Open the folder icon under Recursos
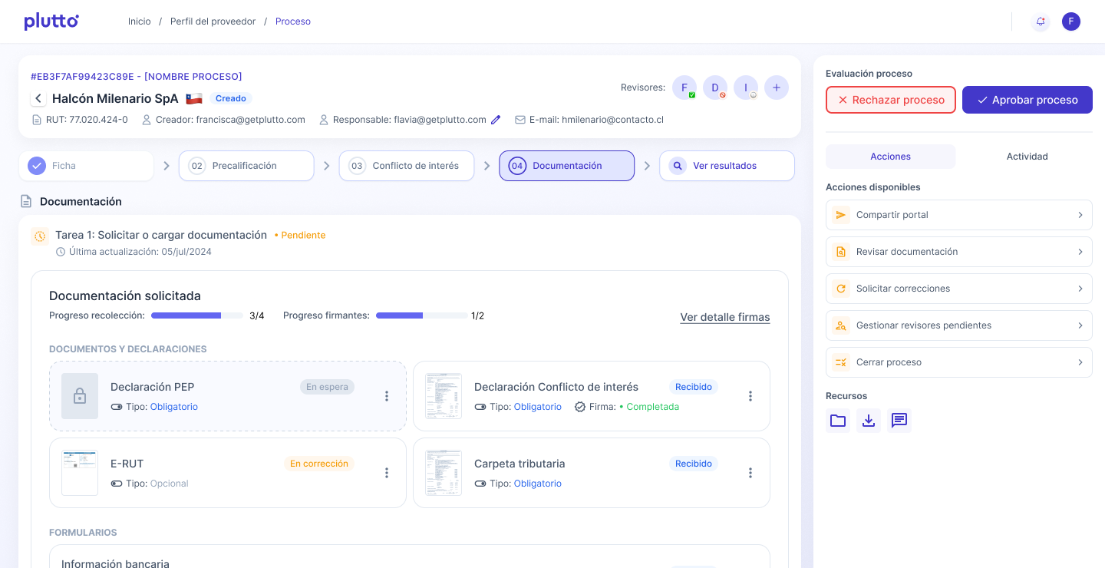This screenshot has width=1105, height=568. pyautogui.click(x=838, y=421)
